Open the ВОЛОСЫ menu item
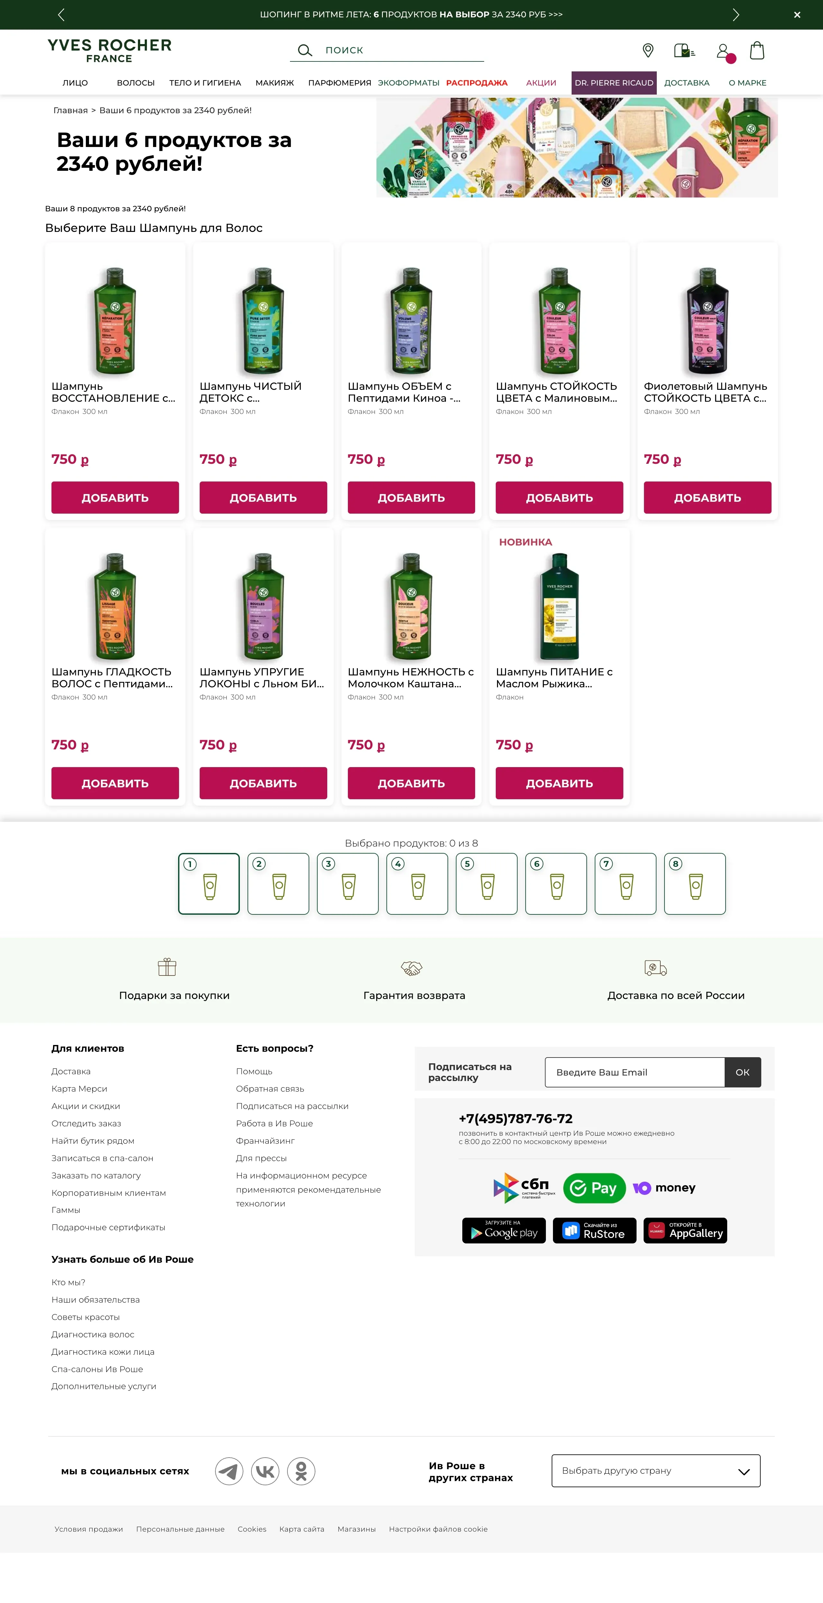823x1603 pixels. click(x=136, y=83)
